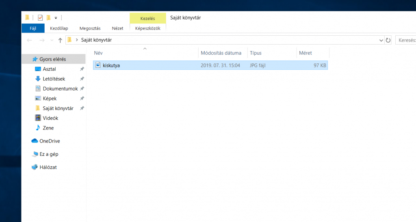This screenshot has height=222, width=416.
Task: Select Ez a gép in the sidebar
Action: pos(49,154)
